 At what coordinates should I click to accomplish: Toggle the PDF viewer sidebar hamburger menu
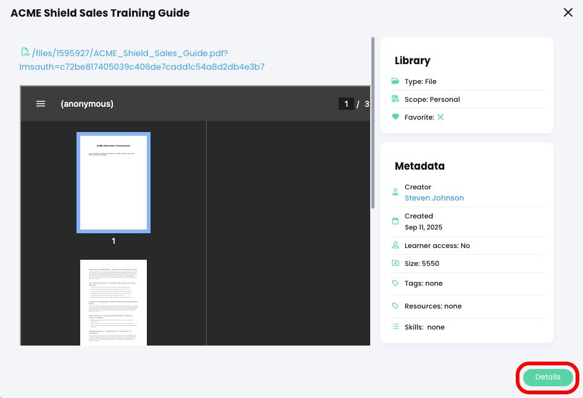pyautogui.click(x=41, y=104)
